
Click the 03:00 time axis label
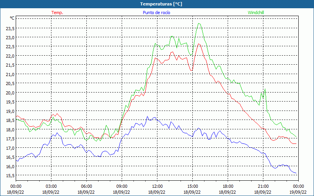(x=51, y=187)
